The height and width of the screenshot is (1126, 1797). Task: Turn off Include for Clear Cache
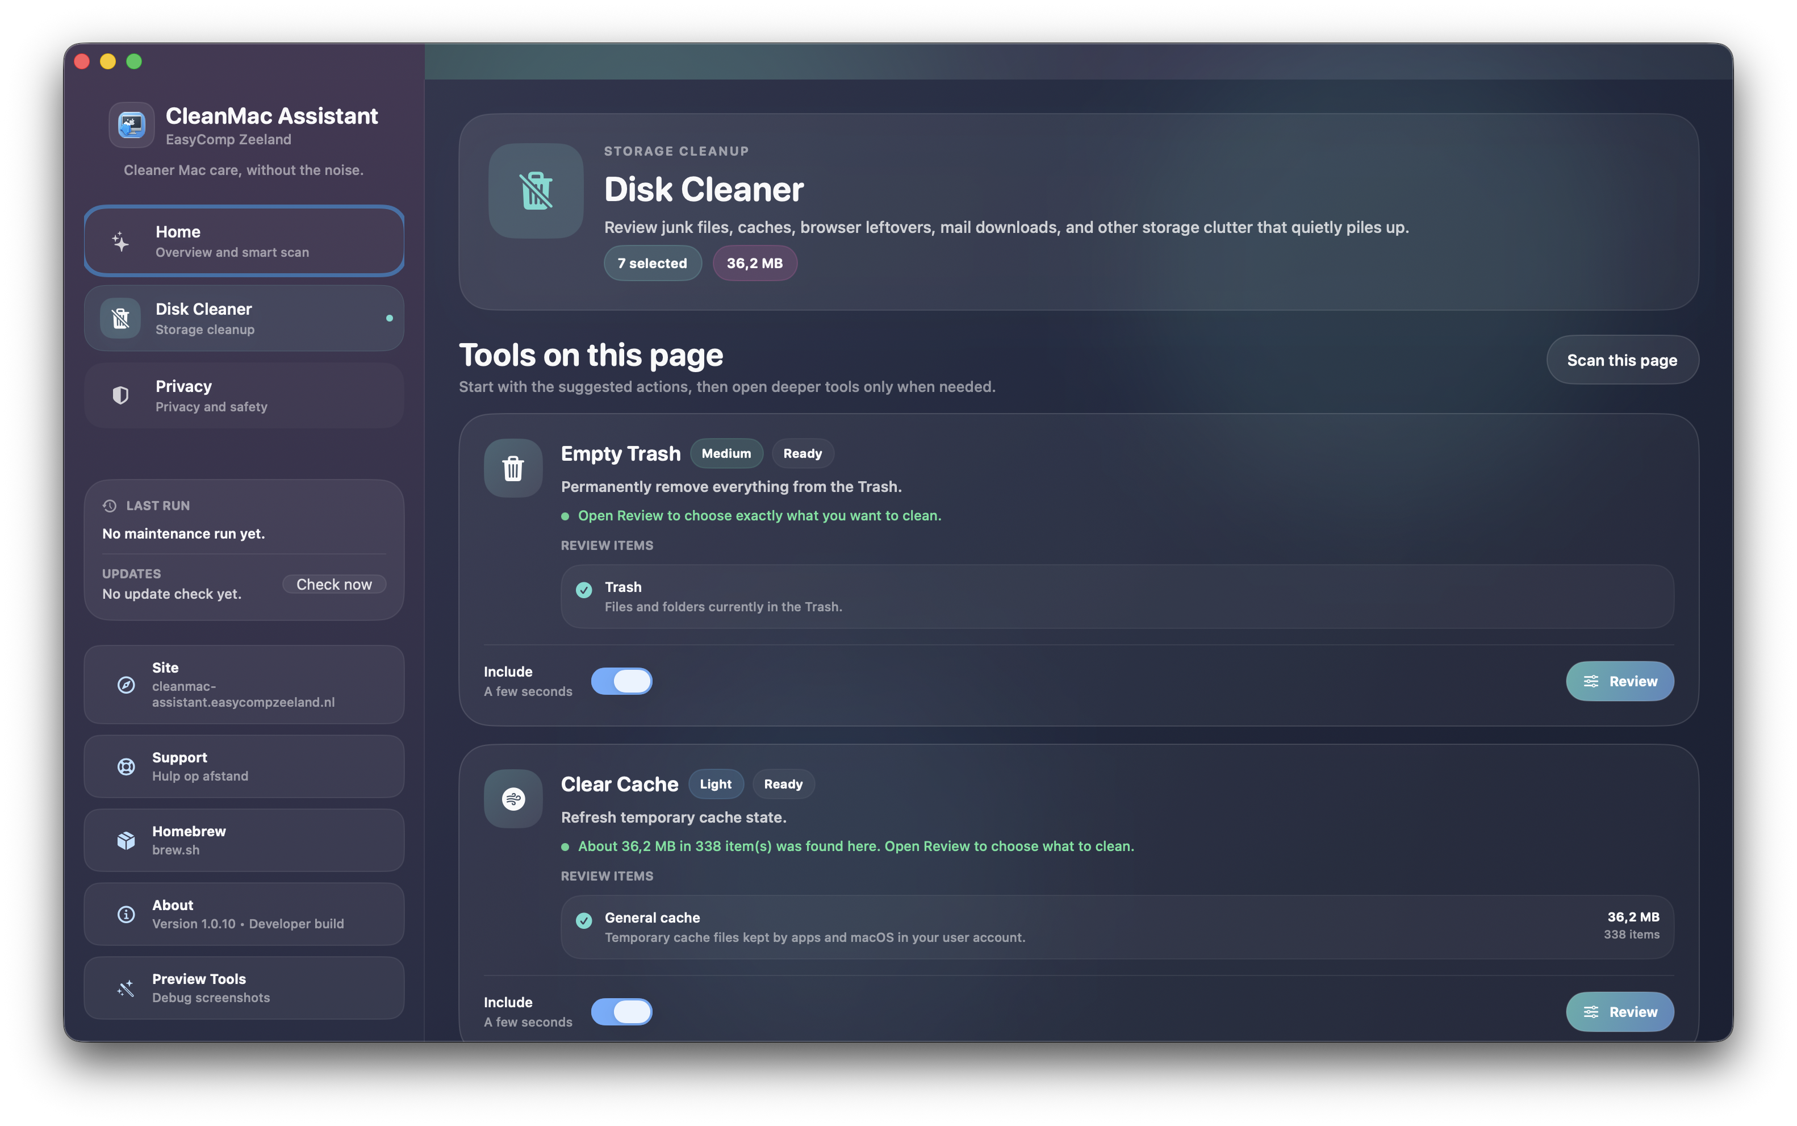[x=622, y=1011]
